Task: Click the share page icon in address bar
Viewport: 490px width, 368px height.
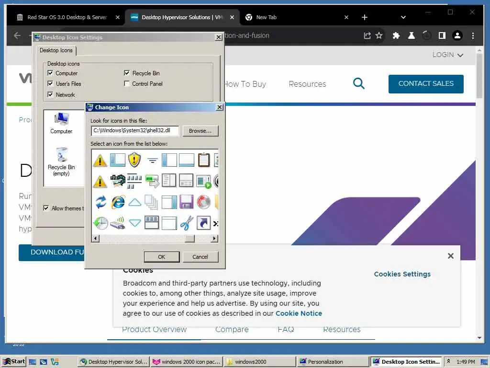Action: click(367, 35)
